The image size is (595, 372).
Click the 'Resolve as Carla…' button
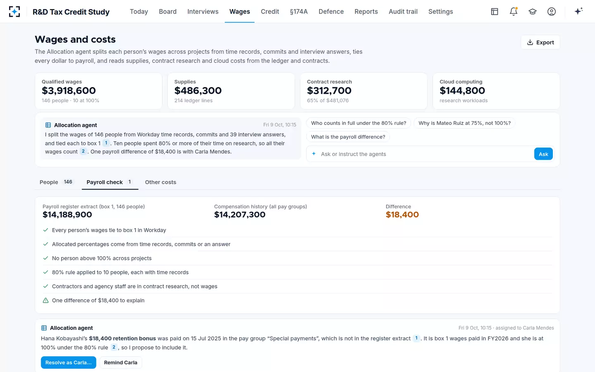[x=69, y=362]
